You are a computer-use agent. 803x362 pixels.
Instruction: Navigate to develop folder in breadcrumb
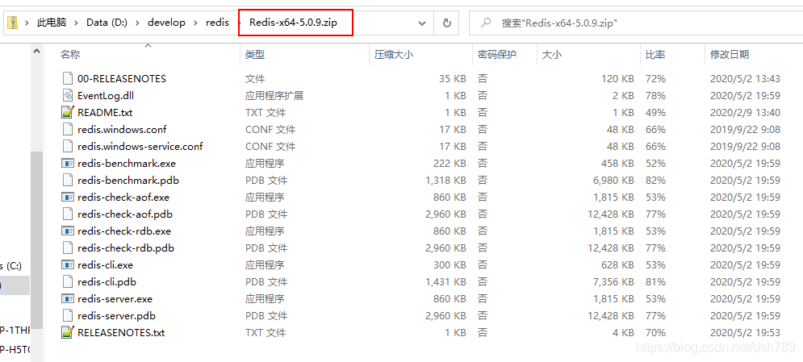point(167,23)
